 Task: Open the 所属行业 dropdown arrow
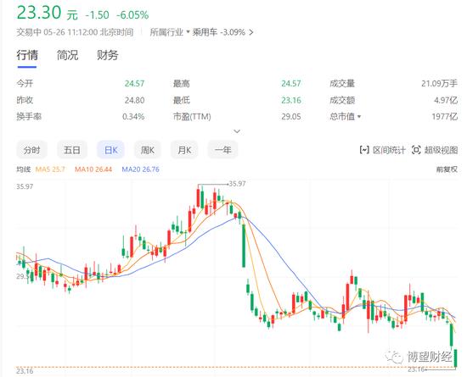point(188,32)
